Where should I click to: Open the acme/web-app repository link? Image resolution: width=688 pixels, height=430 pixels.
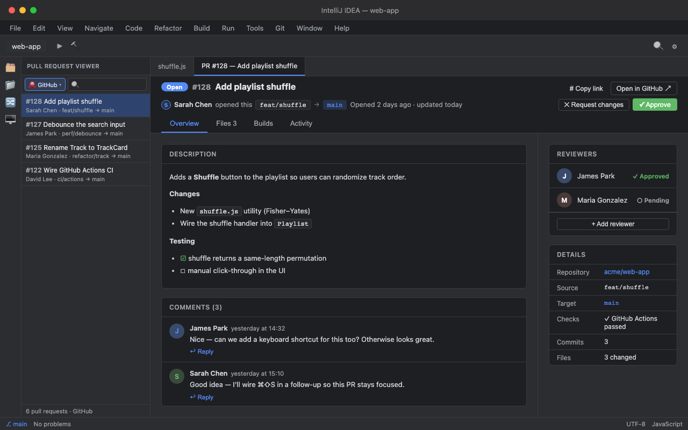pyautogui.click(x=627, y=272)
